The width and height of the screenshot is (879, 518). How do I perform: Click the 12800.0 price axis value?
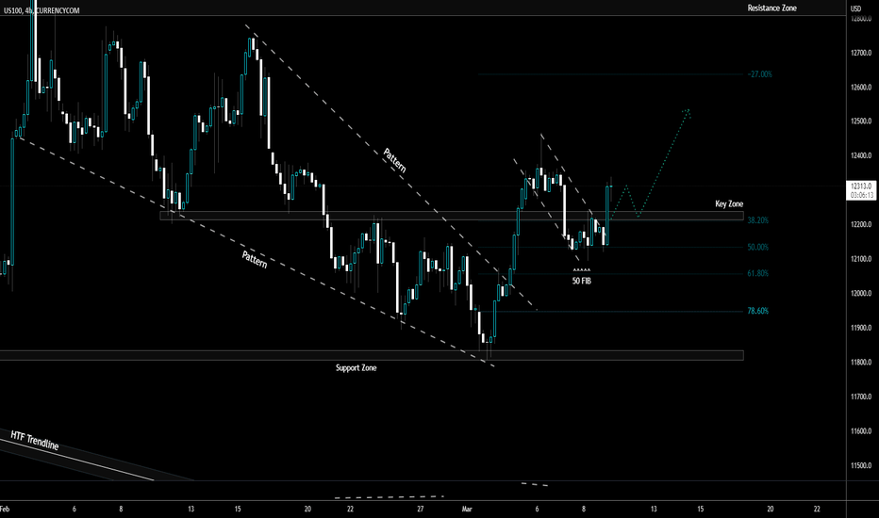861,19
